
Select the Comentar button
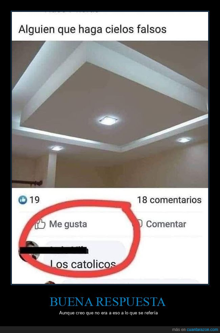click(159, 224)
